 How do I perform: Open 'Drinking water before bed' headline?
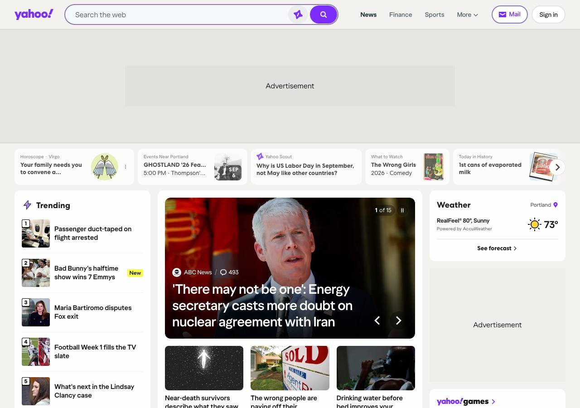click(370, 401)
